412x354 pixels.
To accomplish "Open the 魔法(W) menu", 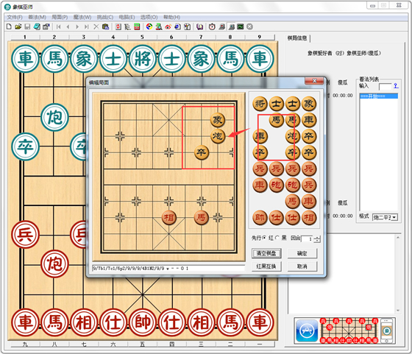I will coord(82,17).
